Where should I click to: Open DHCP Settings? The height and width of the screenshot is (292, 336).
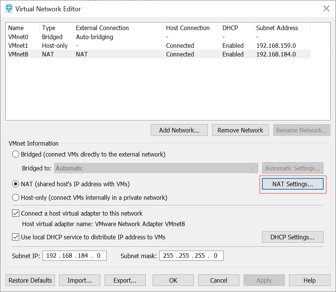coord(293,237)
